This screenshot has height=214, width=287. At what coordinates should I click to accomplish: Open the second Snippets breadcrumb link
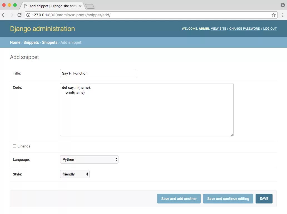(50, 42)
